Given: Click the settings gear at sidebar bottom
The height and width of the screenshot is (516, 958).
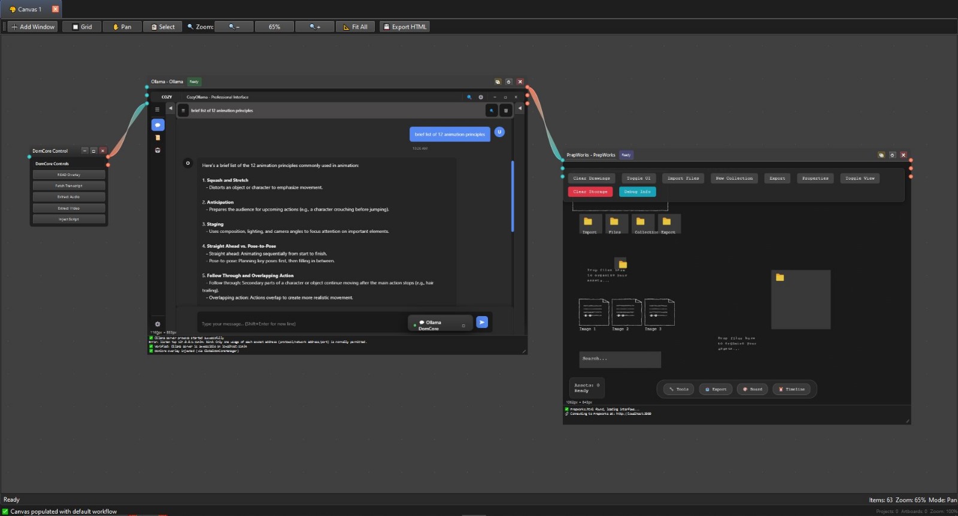Looking at the screenshot, I should click(157, 324).
